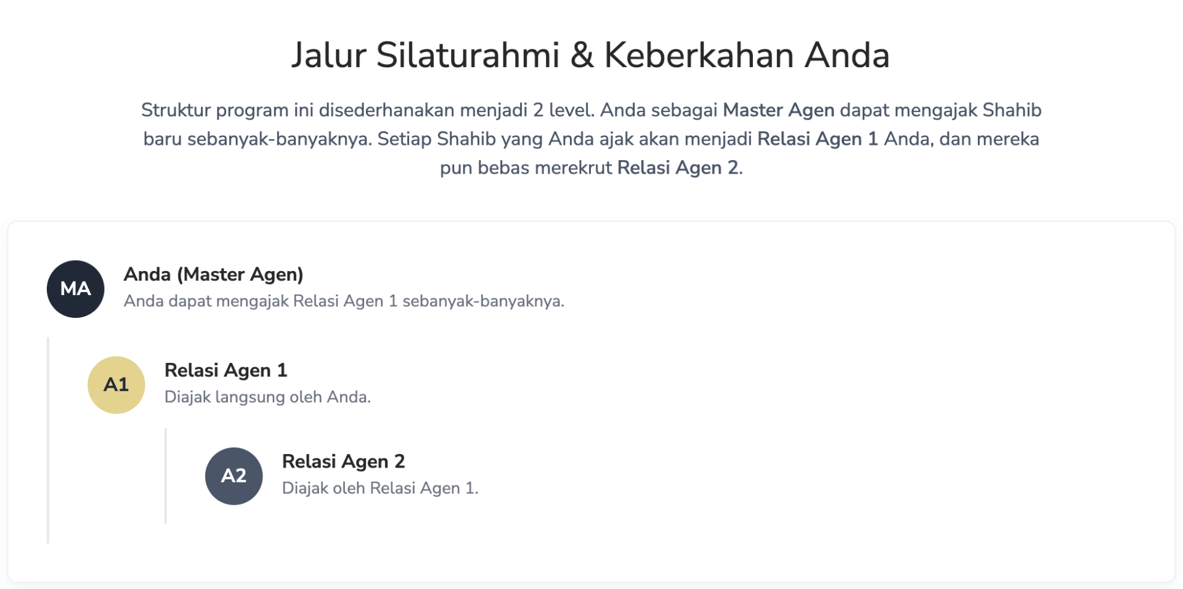Click the "Anda (Master Agen)" title

click(x=213, y=274)
